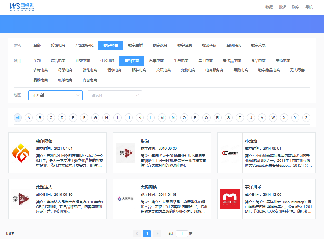324x239 pixels.
Task: Filter companies by letter Z
Action: 306,118
